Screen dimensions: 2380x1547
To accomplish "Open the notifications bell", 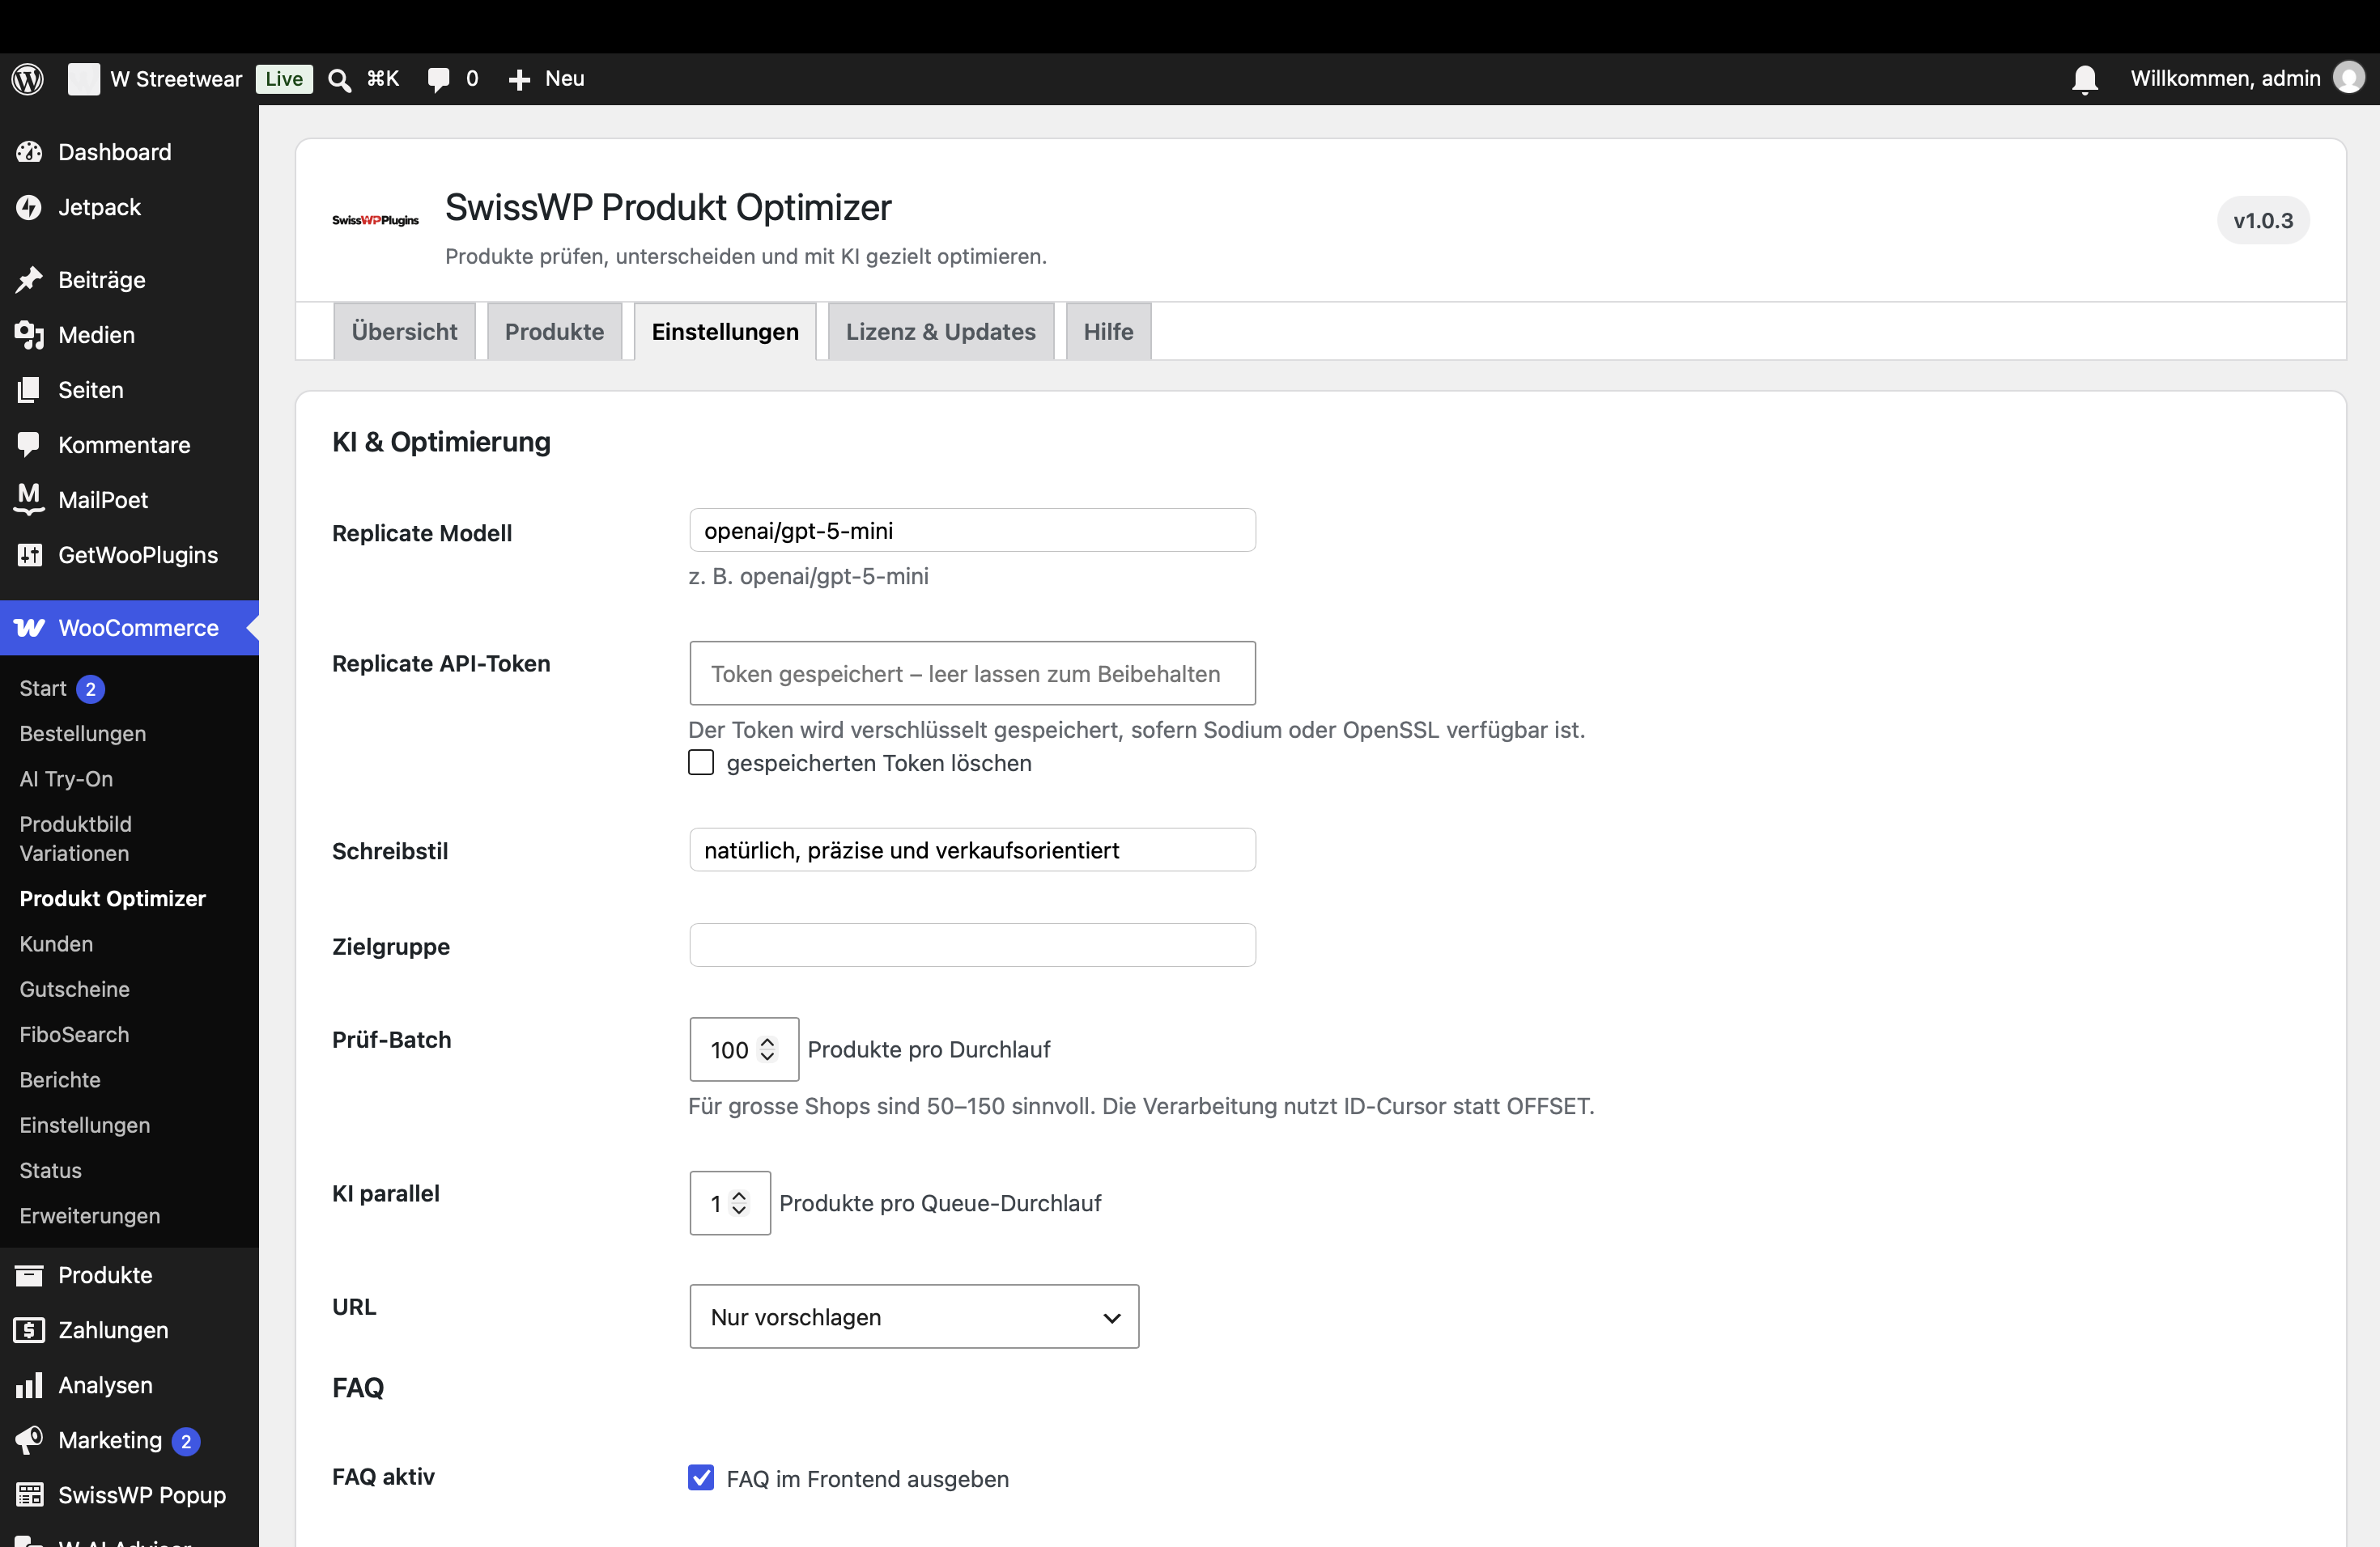I will (x=2085, y=80).
